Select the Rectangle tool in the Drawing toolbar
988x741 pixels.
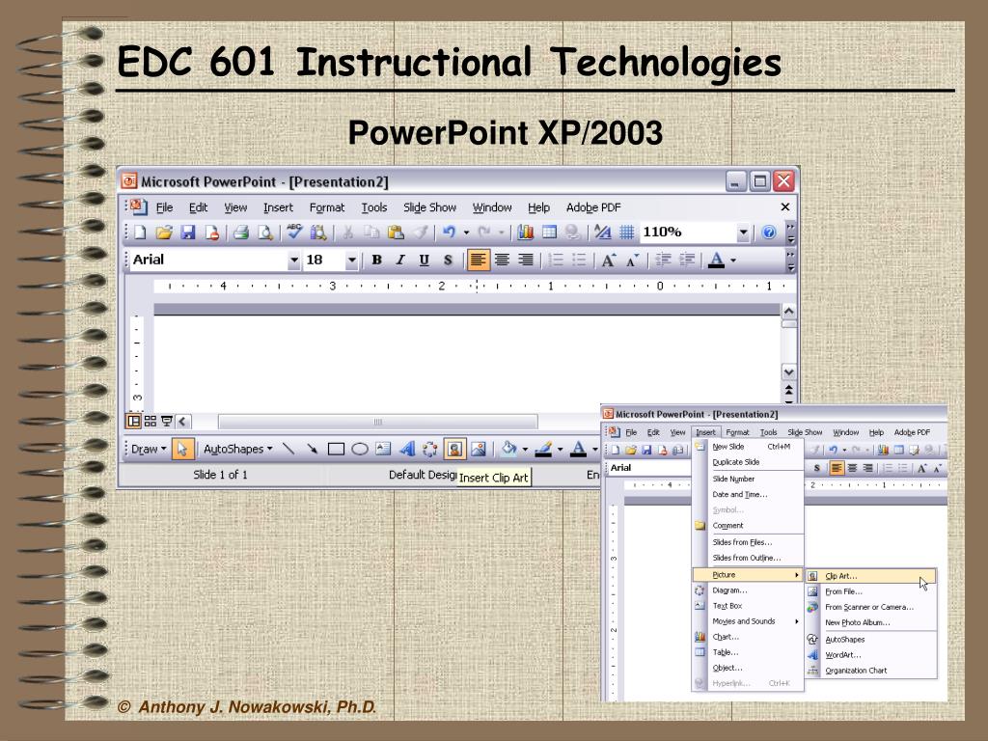point(336,449)
